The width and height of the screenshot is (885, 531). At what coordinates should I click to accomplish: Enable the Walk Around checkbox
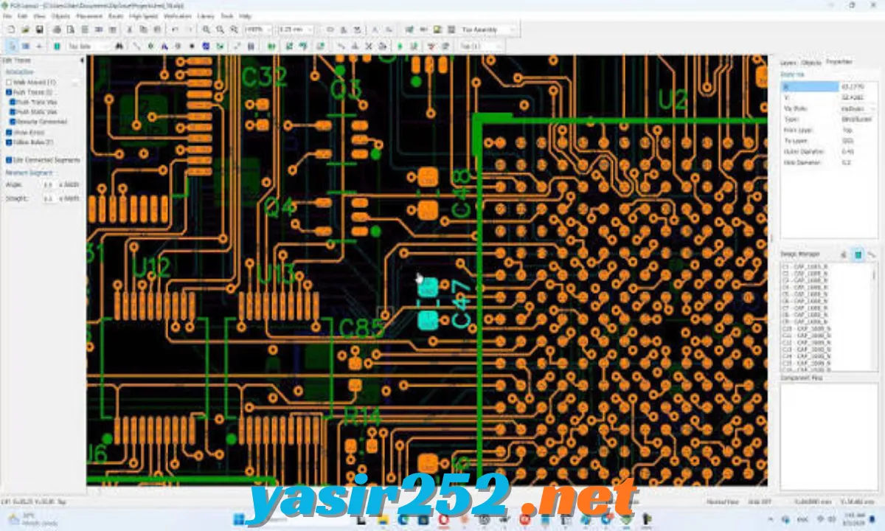[x=9, y=83]
